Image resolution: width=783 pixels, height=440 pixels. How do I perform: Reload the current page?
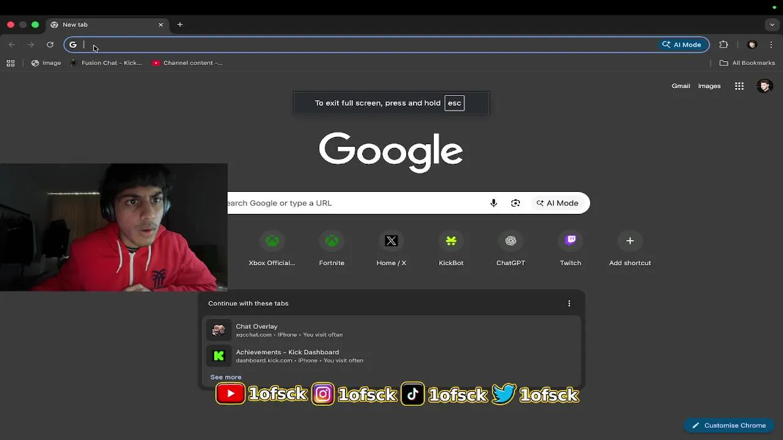point(50,45)
